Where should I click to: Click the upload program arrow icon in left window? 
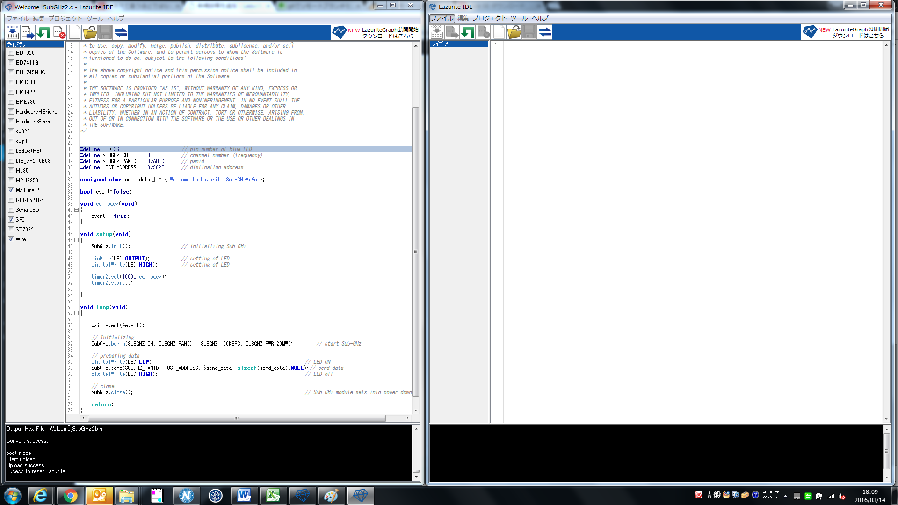click(x=28, y=32)
